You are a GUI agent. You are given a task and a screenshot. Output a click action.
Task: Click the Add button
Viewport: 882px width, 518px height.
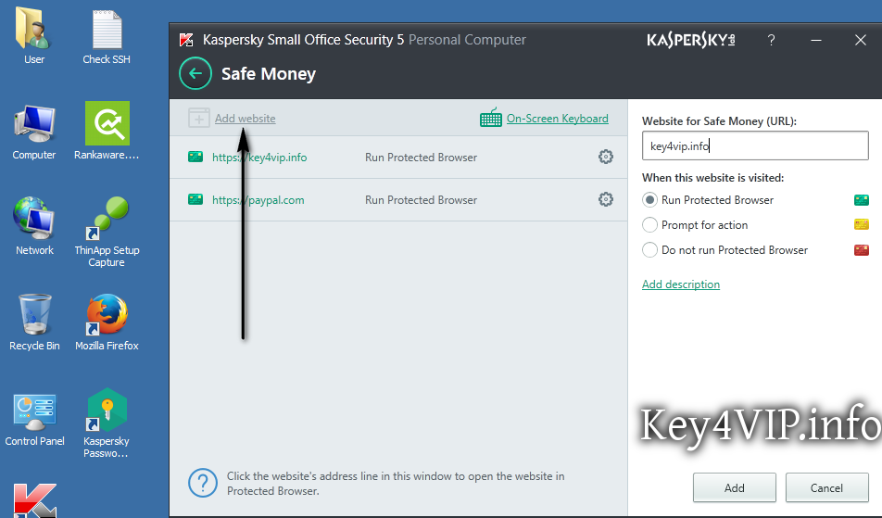[734, 487]
